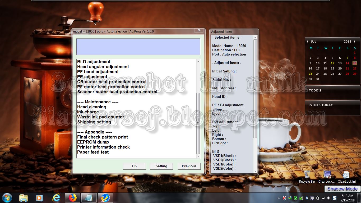
Task: Click the adjustment list scrollbar thumb
Action: [x=198, y=123]
